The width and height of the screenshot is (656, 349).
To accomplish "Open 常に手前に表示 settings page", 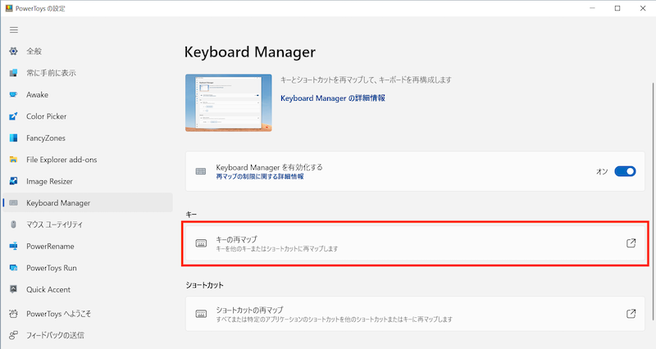I will coord(51,73).
